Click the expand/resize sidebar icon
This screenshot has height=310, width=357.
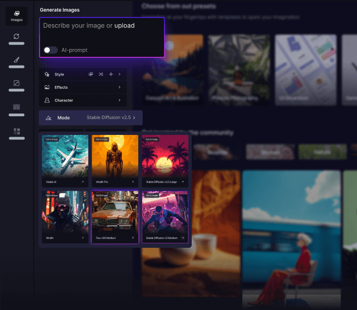(17, 83)
